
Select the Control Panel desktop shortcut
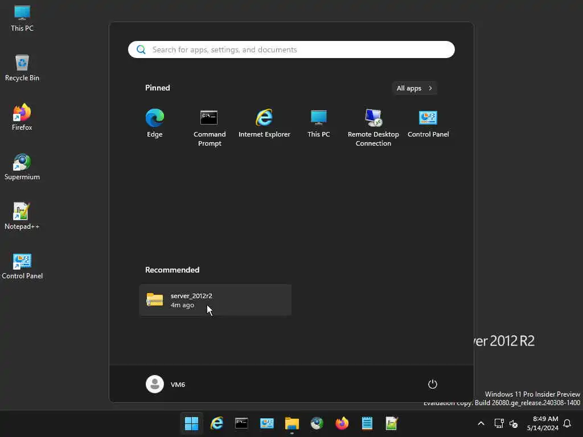22,266
